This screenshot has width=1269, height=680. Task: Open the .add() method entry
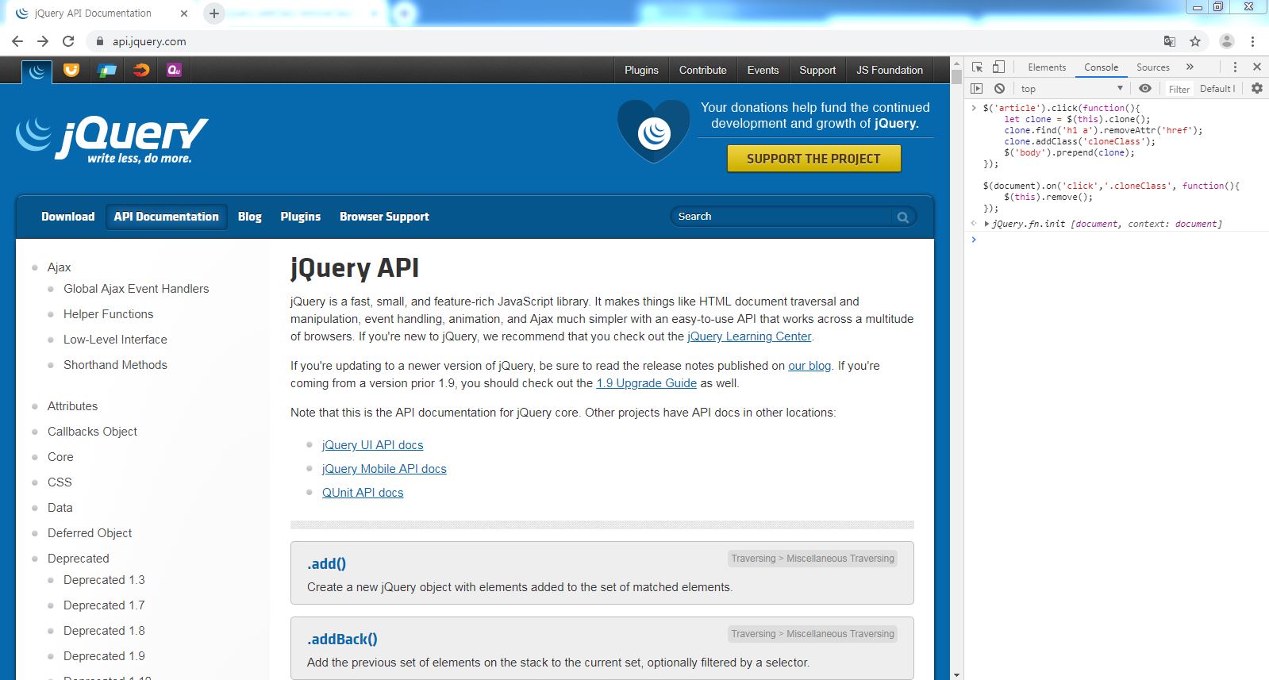(x=326, y=564)
